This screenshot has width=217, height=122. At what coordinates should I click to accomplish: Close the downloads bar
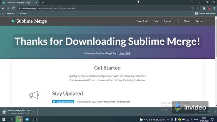click(x=215, y=111)
